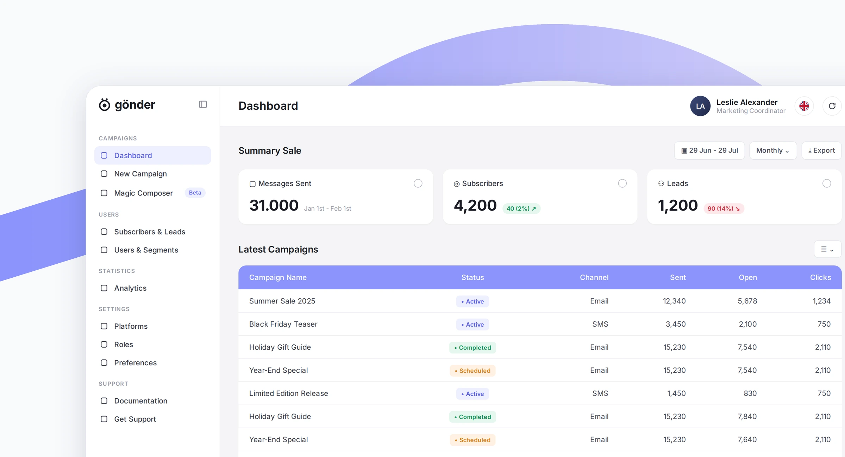Click the gönder logo
This screenshot has width=845, height=457.
tap(127, 104)
